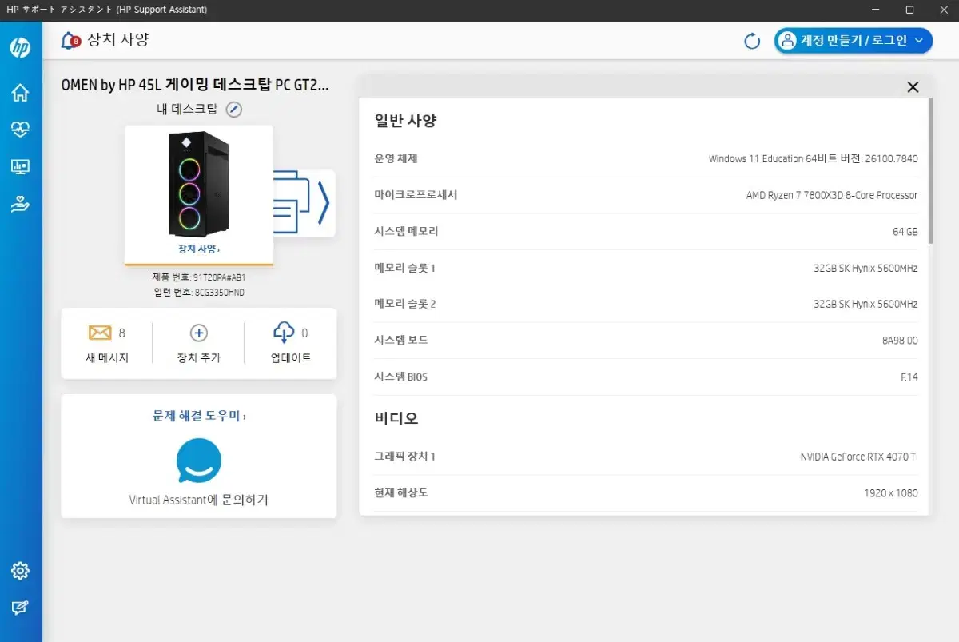959x642 pixels.
Task: Open the monitor diagnostics sidebar icon
Action: tap(20, 167)
